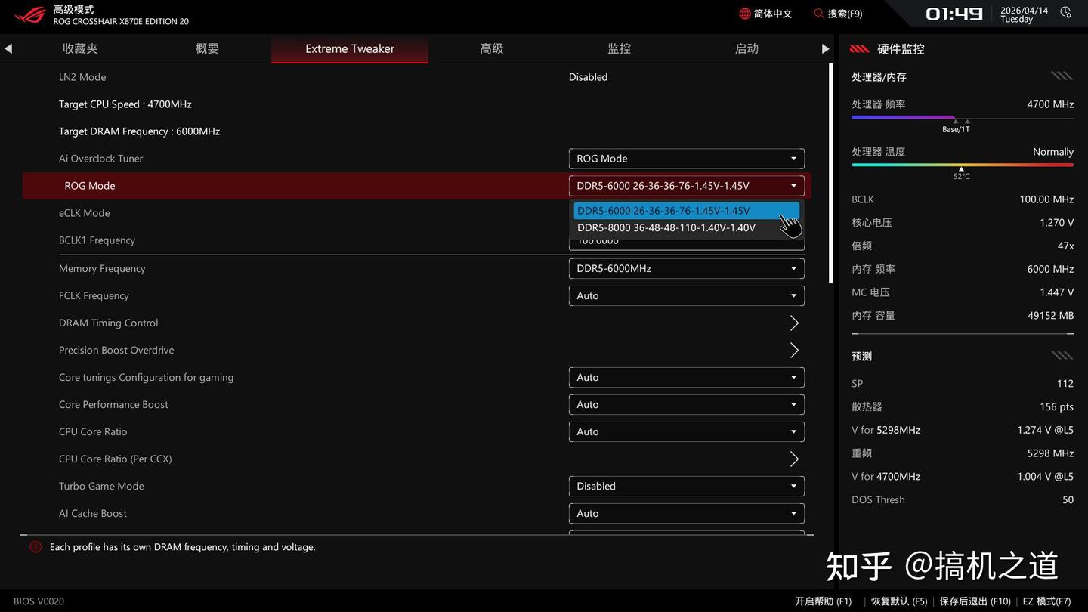
Task: Click the 简体中文 language button
Action: click(765, 14)
